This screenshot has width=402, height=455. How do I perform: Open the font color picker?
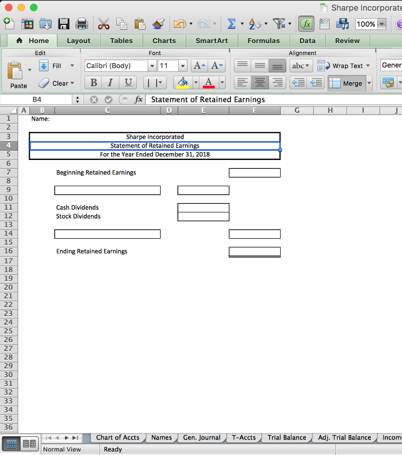pyautogui.click(x=209, y=83)
